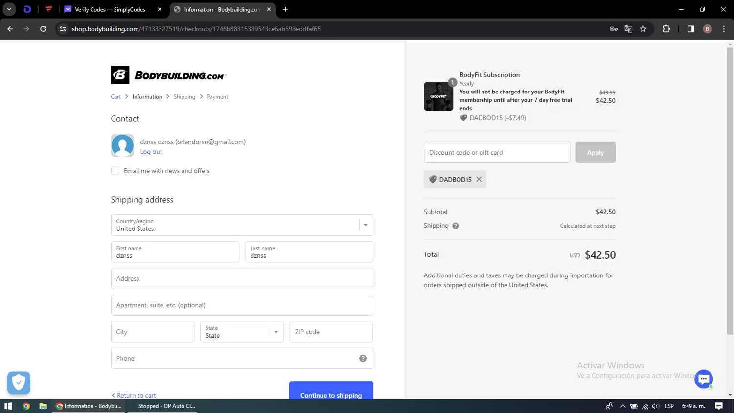Open network settings in system tray
This screenshot has width=734, height=413.
645,406
